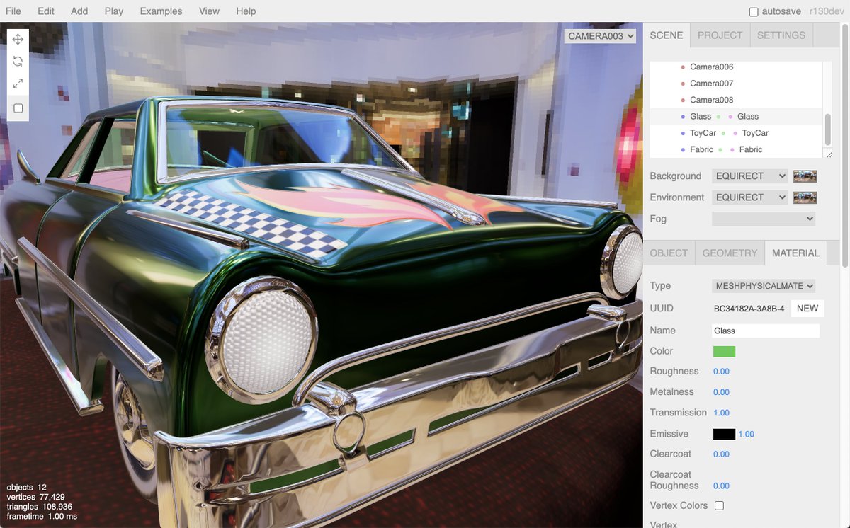Open the Background EQUIRECT dropdown
This screenshot has height=528, width=850.
tap(749, 176)
